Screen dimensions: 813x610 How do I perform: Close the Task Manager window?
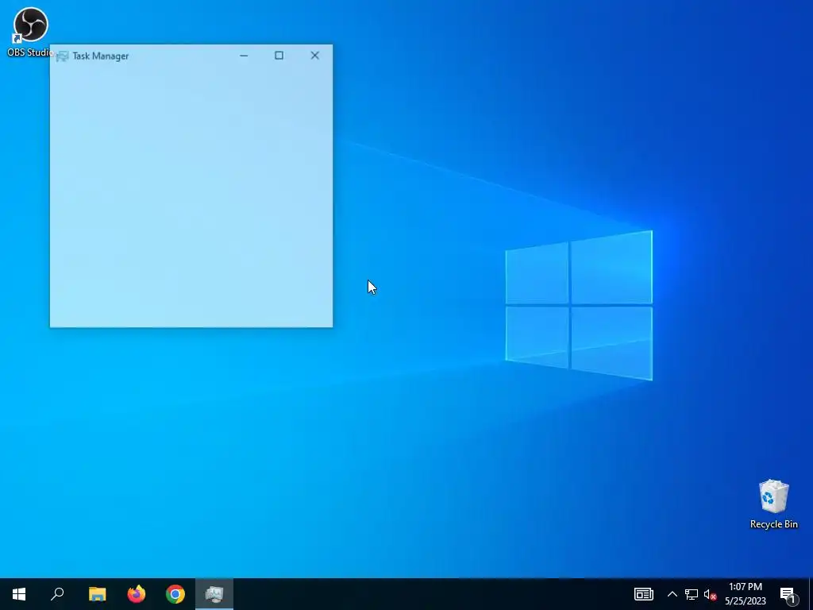tap(314, 56)
